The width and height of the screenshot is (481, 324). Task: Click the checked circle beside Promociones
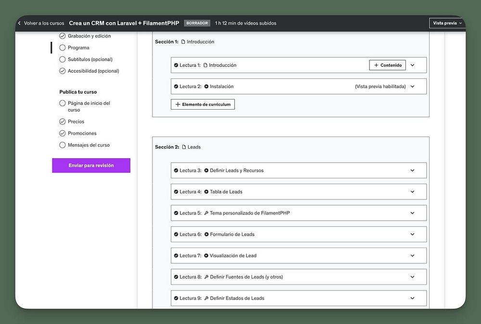pyautogui.click(x=62, y=133)
